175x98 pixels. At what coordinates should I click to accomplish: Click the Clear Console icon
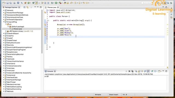point(136,71)
